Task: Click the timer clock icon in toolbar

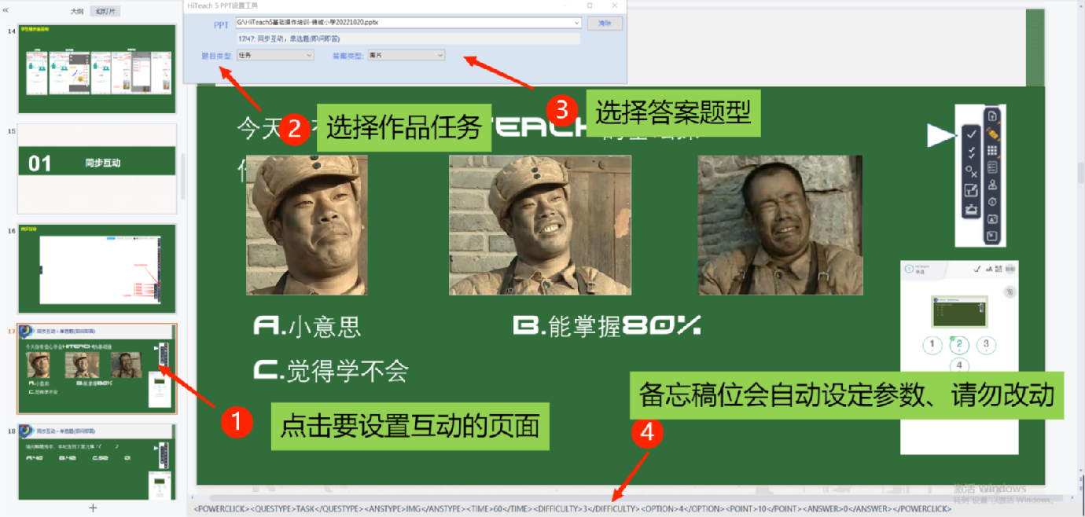Action: pos(992,202)
